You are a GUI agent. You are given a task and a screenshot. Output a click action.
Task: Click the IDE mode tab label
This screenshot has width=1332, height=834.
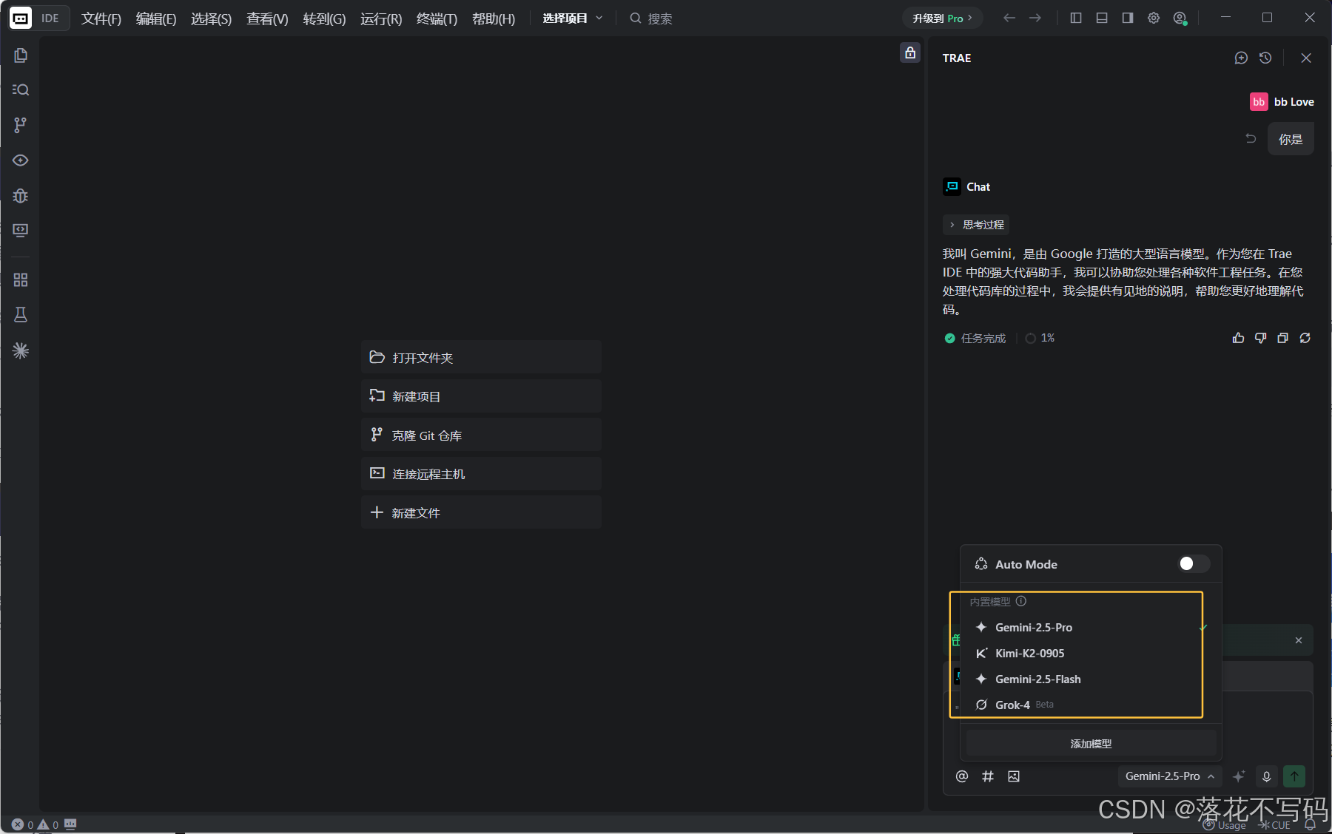click(x=50, y=18)
